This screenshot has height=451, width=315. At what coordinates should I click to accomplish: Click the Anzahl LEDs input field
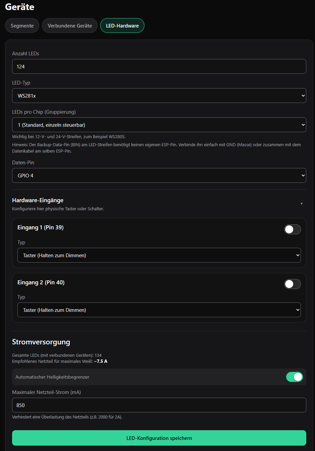pyautogui.click(x=159, y=66)
